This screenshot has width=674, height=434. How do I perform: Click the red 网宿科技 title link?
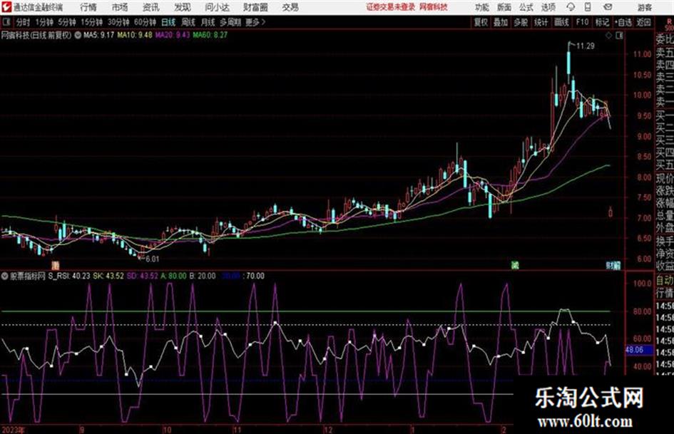coord(434,7)
